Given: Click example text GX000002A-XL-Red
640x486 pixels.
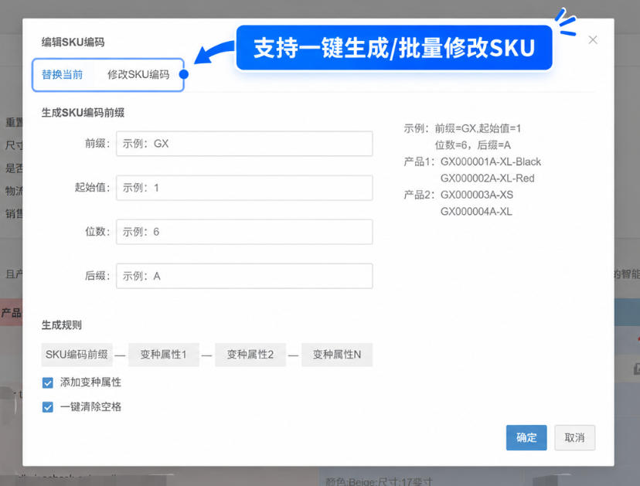Looking at the screenshot, I should point(488,178).
